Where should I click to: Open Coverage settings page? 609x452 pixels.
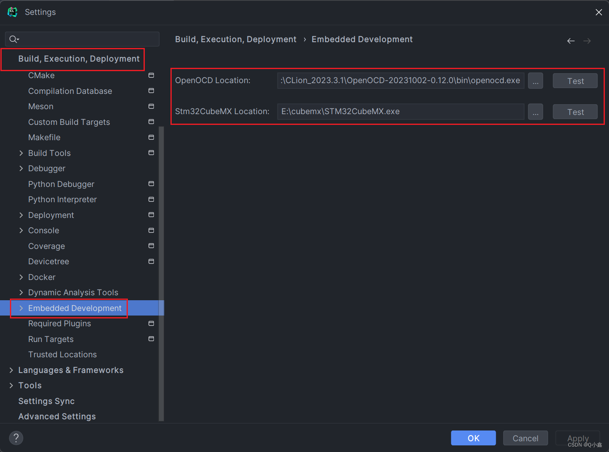coord(46,246)
